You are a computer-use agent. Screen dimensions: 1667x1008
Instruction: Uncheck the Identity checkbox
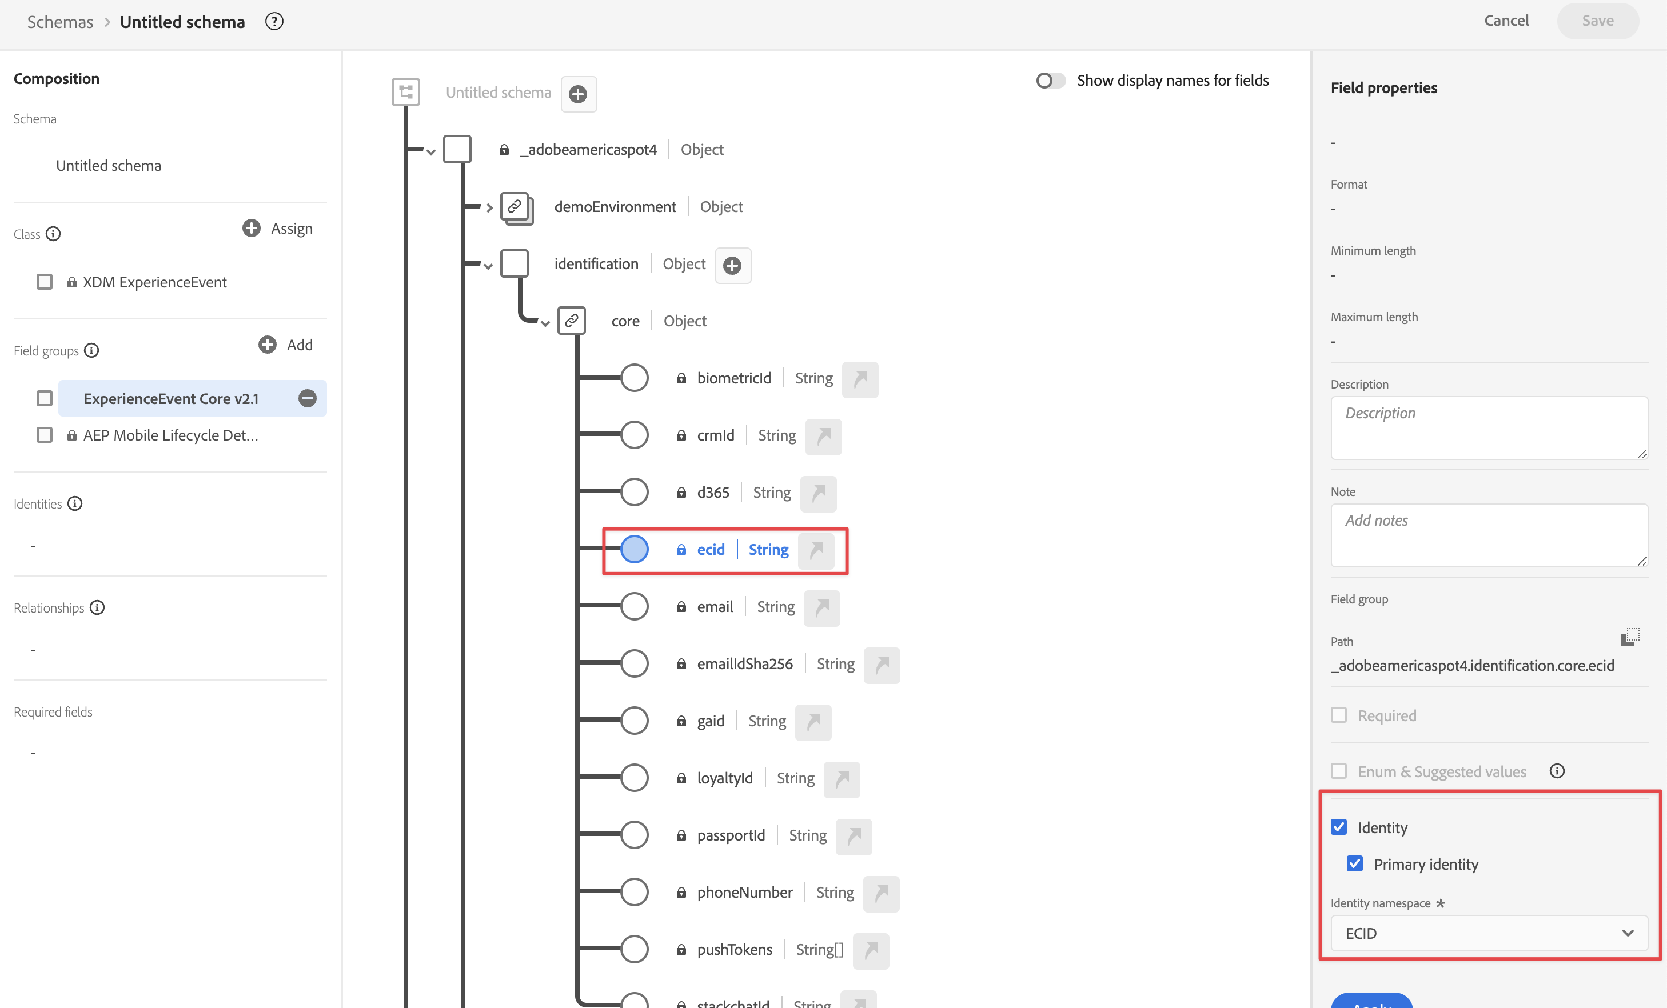coord(1339,827)
